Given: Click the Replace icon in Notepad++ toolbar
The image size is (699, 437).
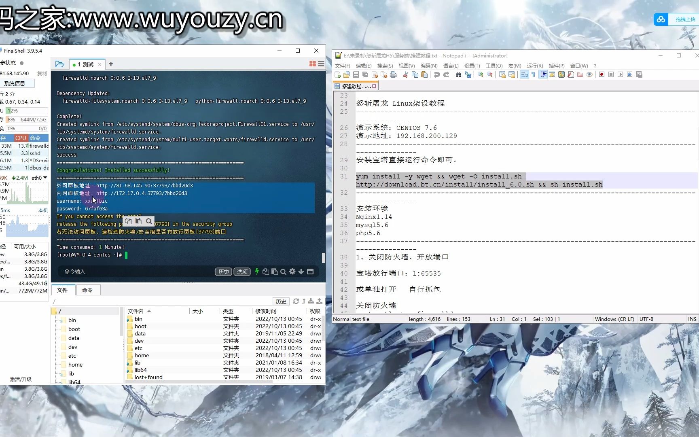Looking at the screenshot, I should [468, 74].
